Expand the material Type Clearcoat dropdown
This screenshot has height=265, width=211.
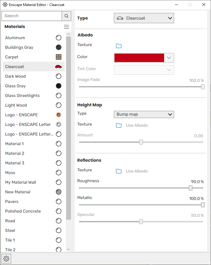144,18
